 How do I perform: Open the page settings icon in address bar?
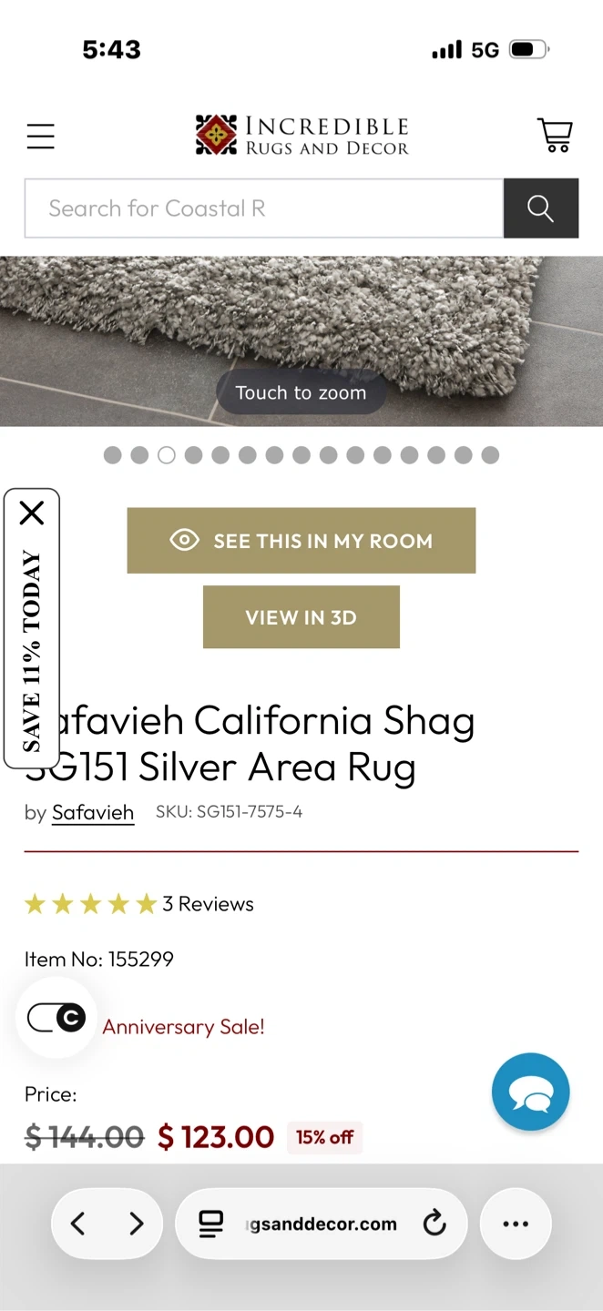point(210,1224)
